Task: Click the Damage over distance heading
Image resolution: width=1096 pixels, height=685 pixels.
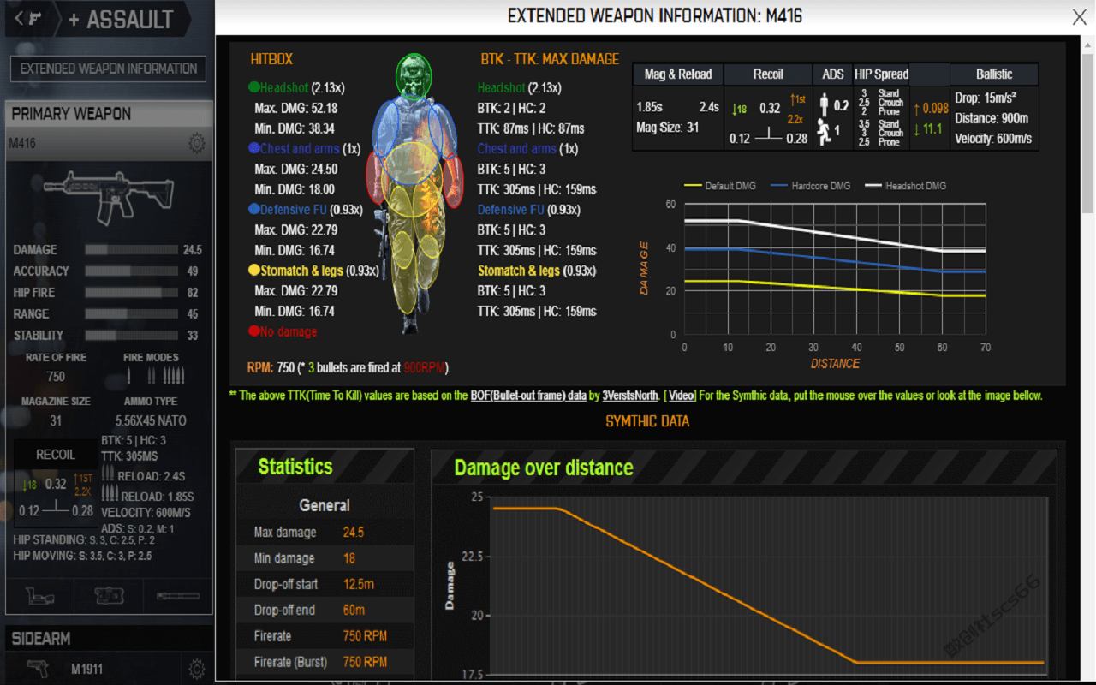Action: pos(544,468)
